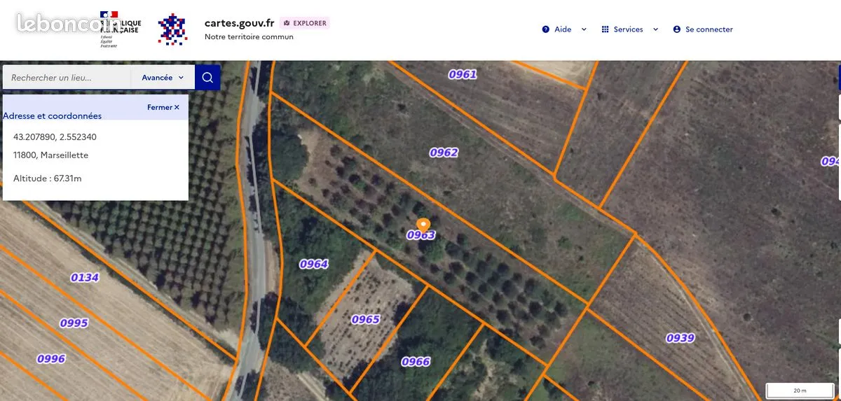Click the 'Notre territoire commun' tagline
841x401 pixels.
[249, 37]
